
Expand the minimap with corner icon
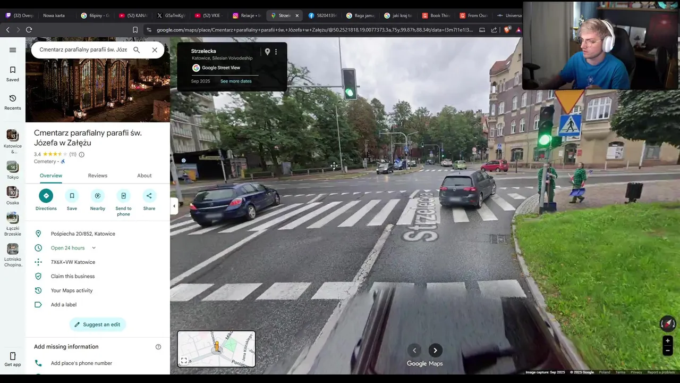pyautogui.click(x=184, y=361)
